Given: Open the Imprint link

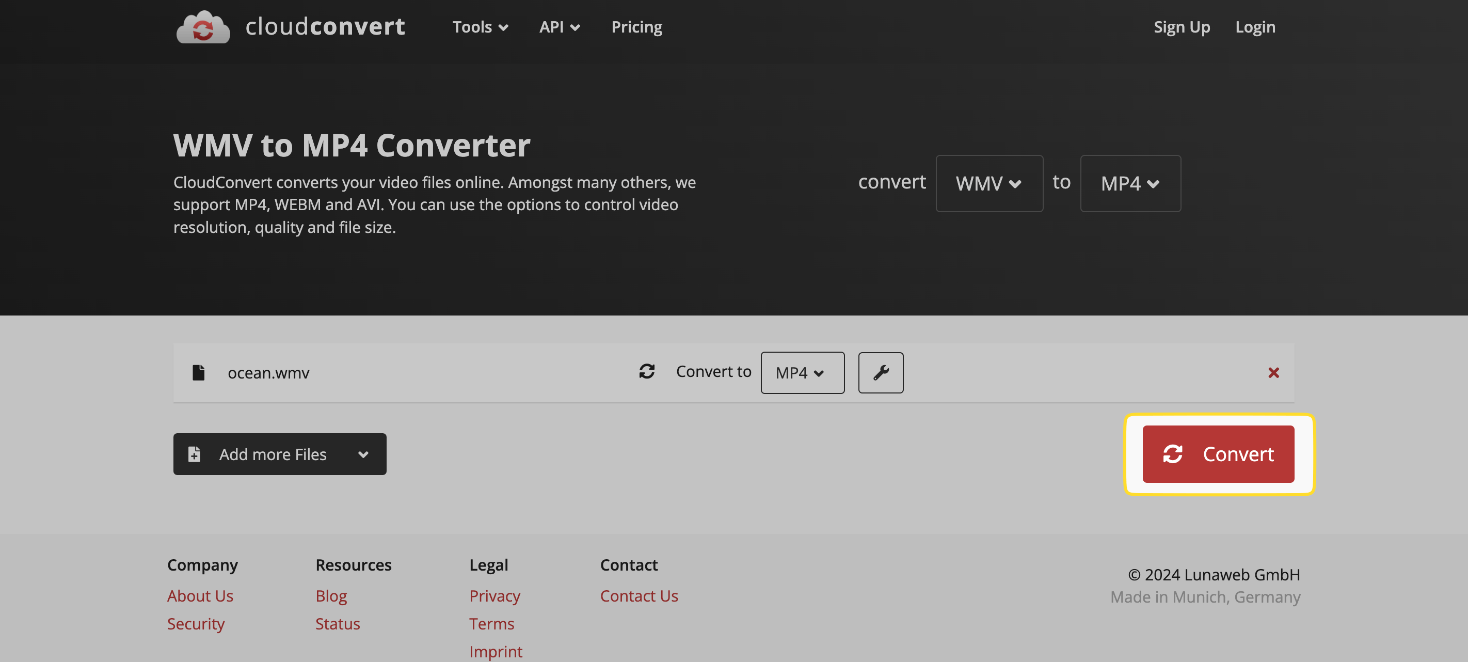Looking at the screenshot, I should coord(495,651).
